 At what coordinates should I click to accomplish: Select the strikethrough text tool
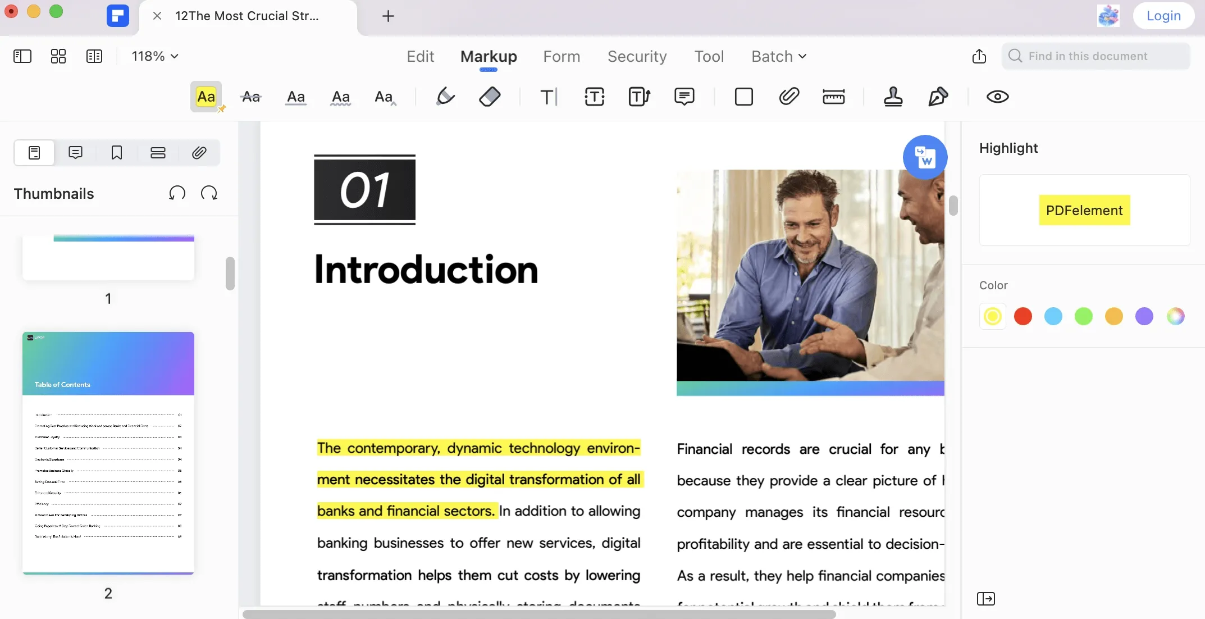[x=251, y=97]
